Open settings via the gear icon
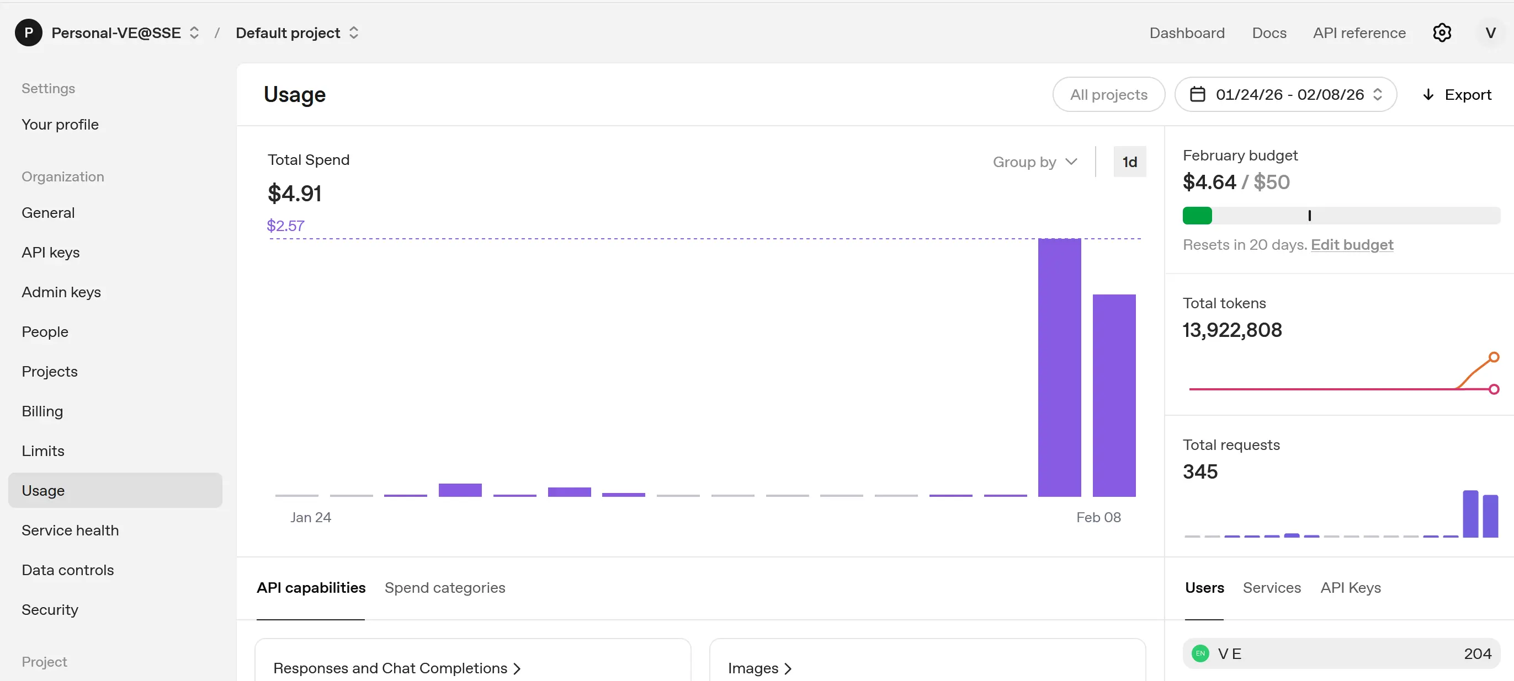Screen dimensions: 1514x681 (x=1441, y=33)
